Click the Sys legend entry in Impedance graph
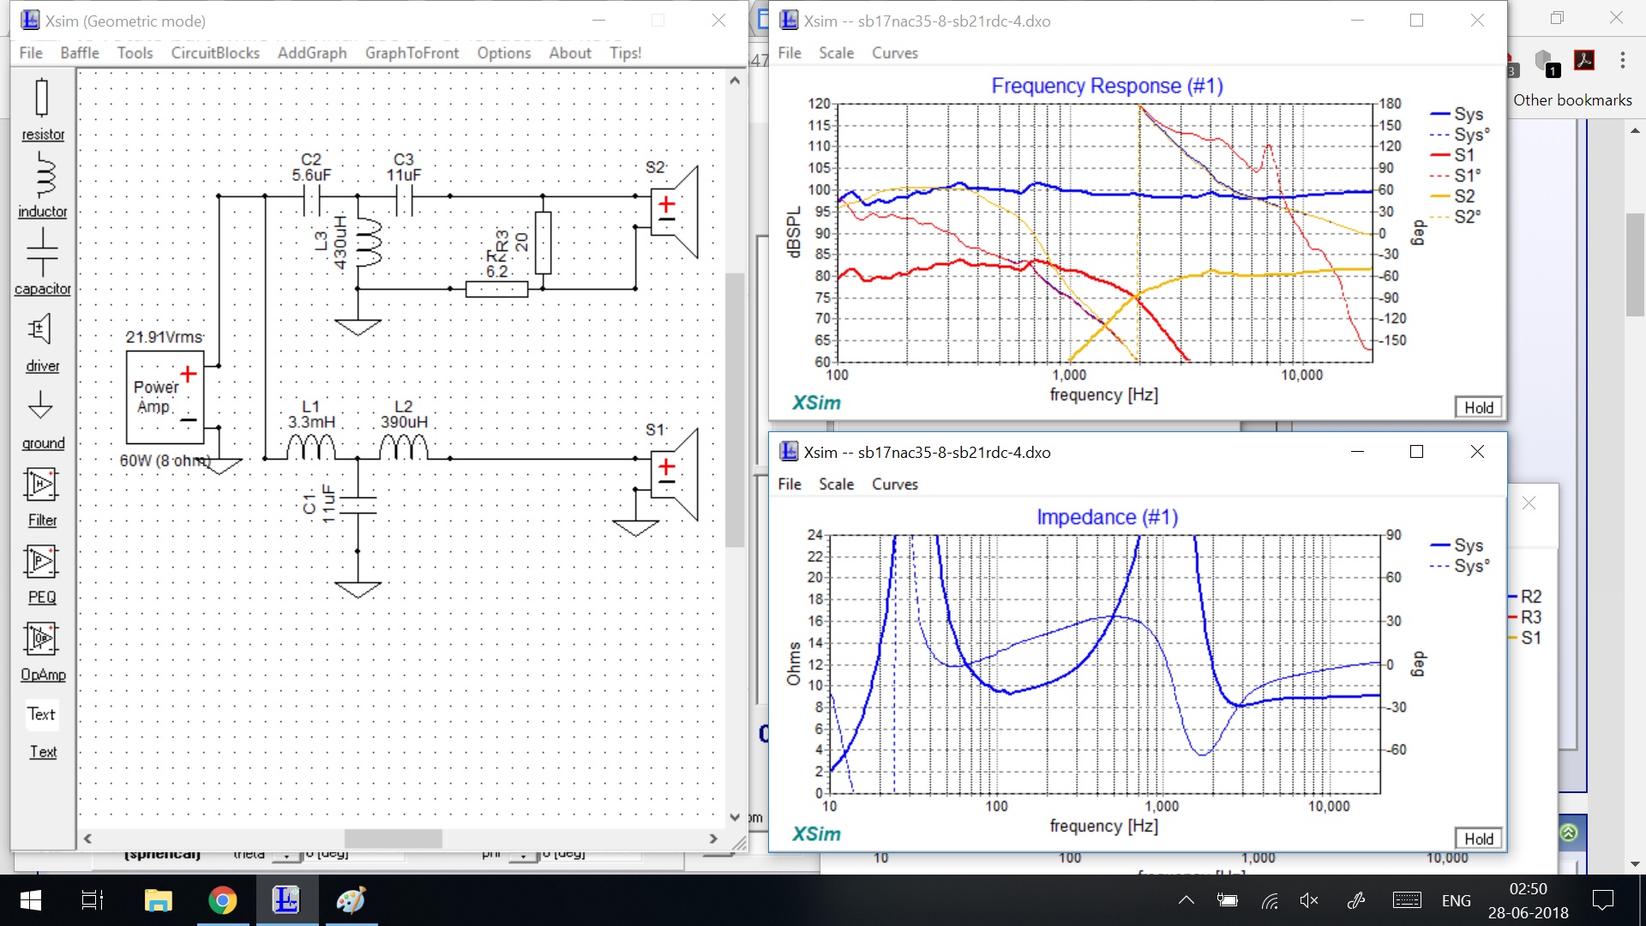This screenshot has height=926, width=1646. coord(1457,545)
